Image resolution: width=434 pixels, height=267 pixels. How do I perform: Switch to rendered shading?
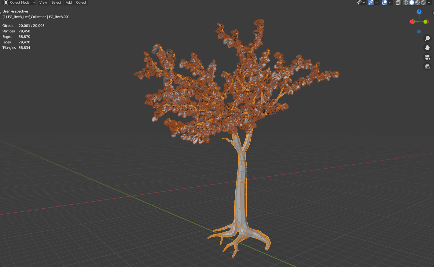pyautogui.click(x=423, y=2)
